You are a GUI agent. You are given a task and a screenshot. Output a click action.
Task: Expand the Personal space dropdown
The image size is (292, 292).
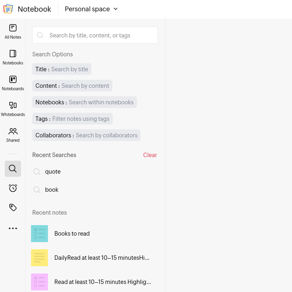tap(91, 9)
